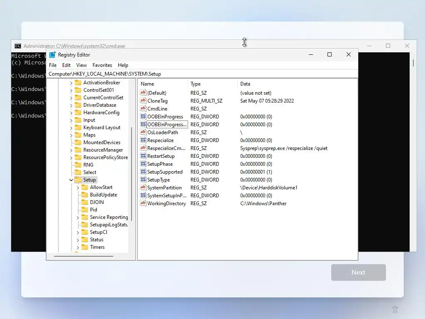Click the registry address bar path field
The width and height of the screenshot is (425, 319).
202,74
